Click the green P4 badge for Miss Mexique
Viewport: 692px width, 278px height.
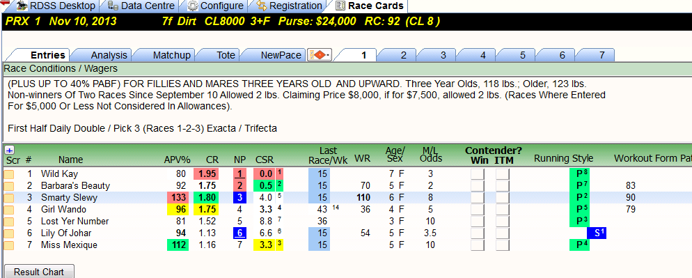tap(580, 245)
